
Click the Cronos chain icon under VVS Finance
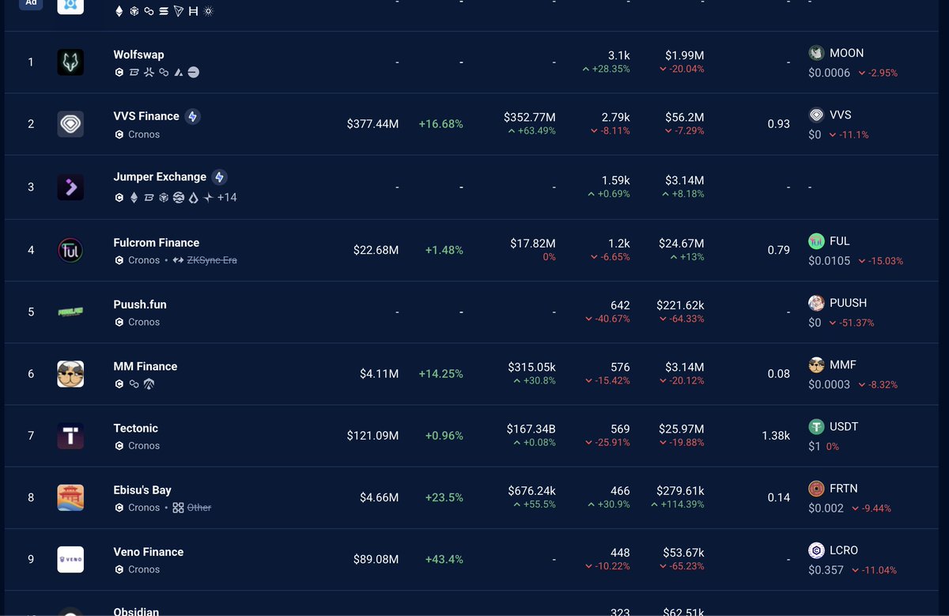pos(119,134)
